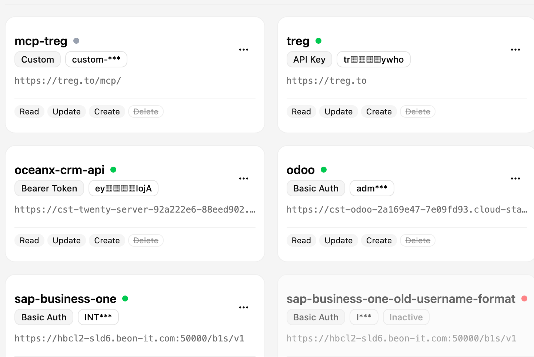Image resolution: width=534 pixels, height=357 pixels.
Task: Click the custom-*** credential badge
Action: point(96,59)
